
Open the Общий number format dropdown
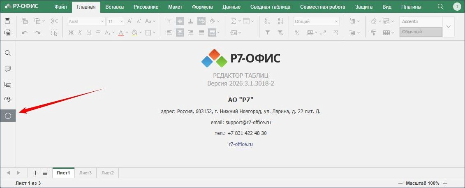tap(336, 21)
